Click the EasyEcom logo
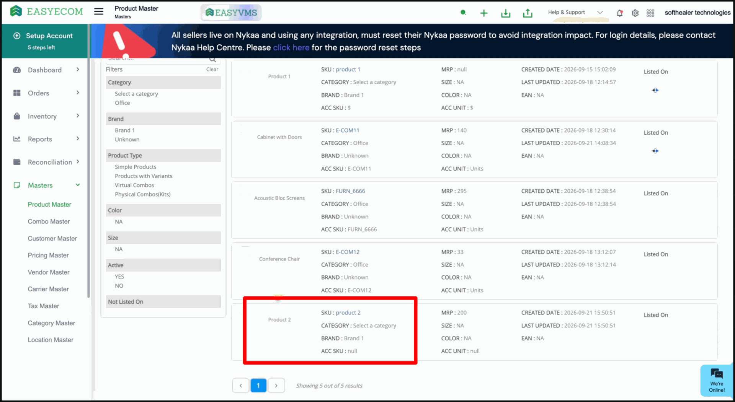Screen dimensions: 735x402 click(46, 11)
